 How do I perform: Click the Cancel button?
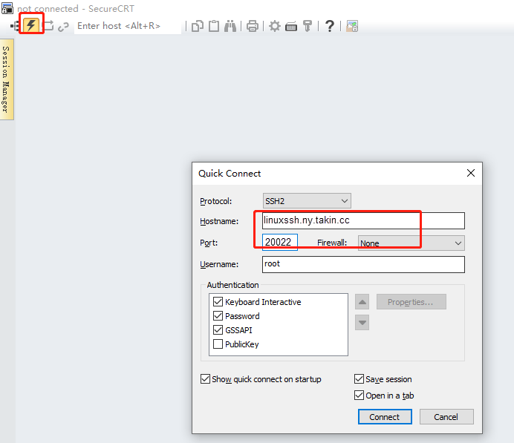pyautogui.click(x=446, y=417)
